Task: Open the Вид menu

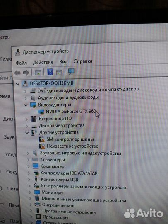Action: [x=63, y=62]
